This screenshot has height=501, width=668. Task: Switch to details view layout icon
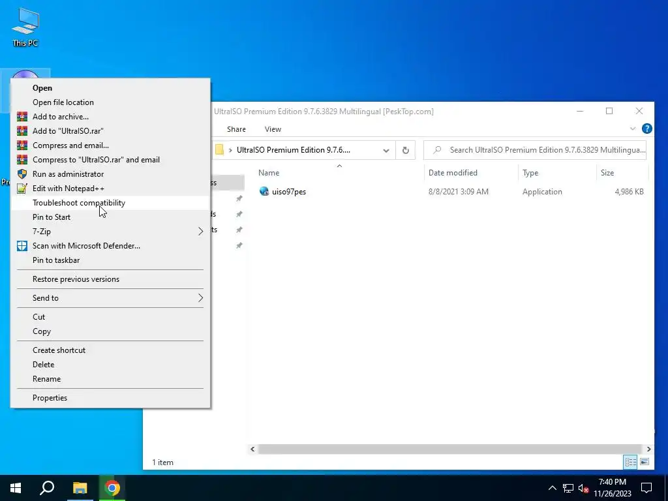tap(631, 462)
